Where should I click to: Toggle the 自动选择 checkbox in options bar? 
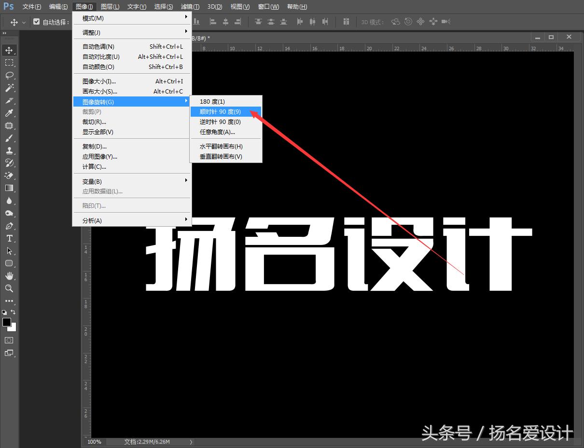[37, 22]
